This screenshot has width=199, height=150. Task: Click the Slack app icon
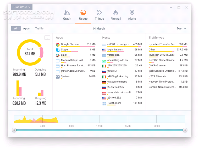[58, 55]
